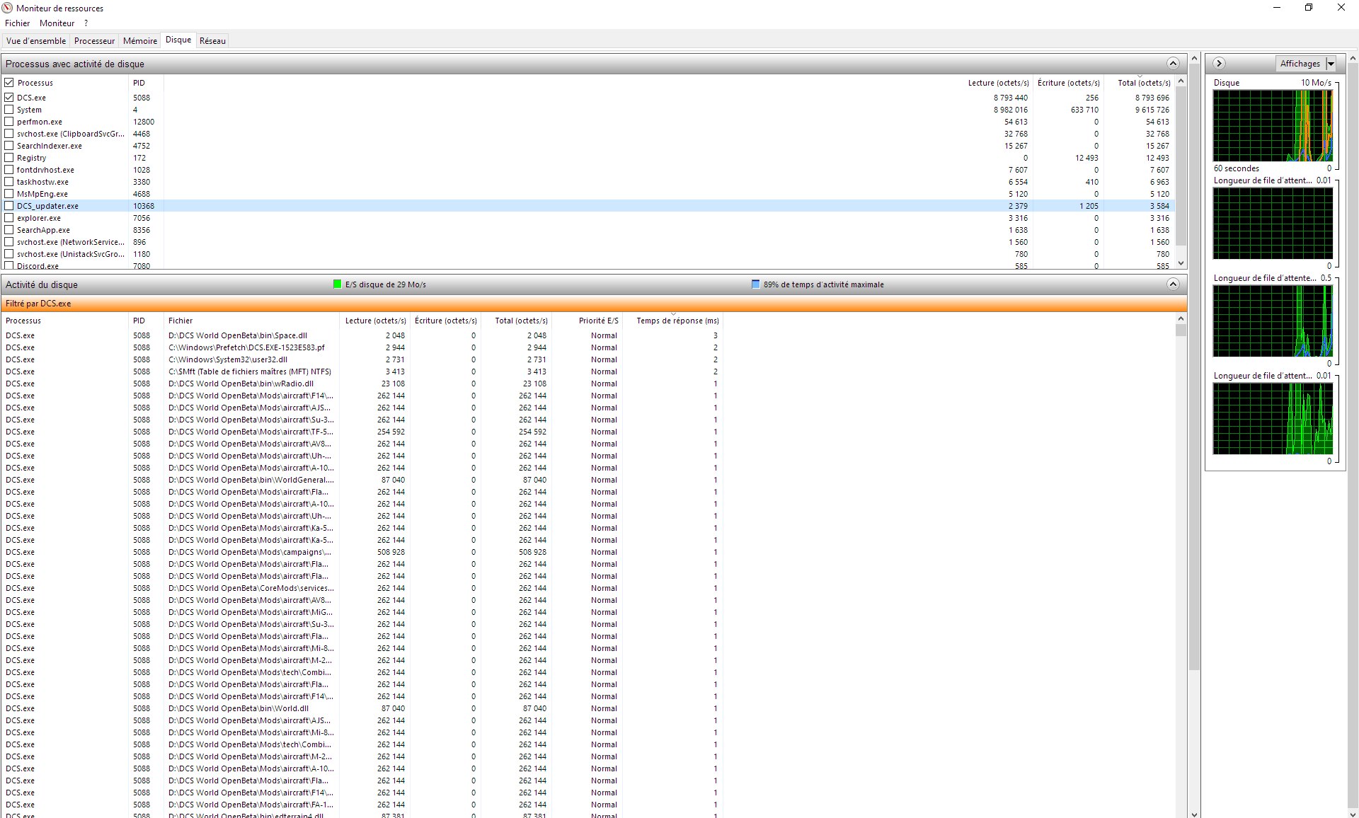1359x818 pixels.
Task: Select the bin\wRadio.dll file row
Action: point(362,384)
